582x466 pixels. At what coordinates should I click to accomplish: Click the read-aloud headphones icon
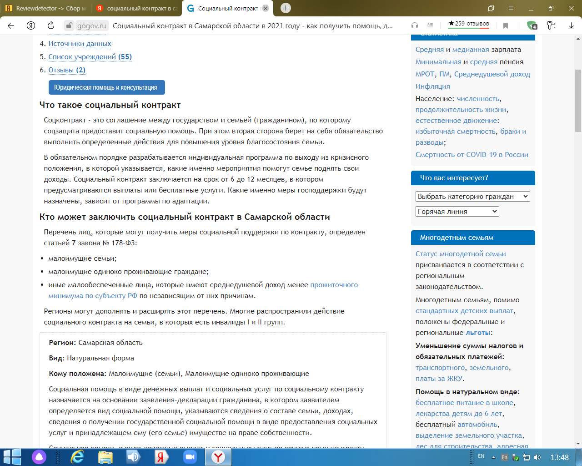tap(414, 25)
